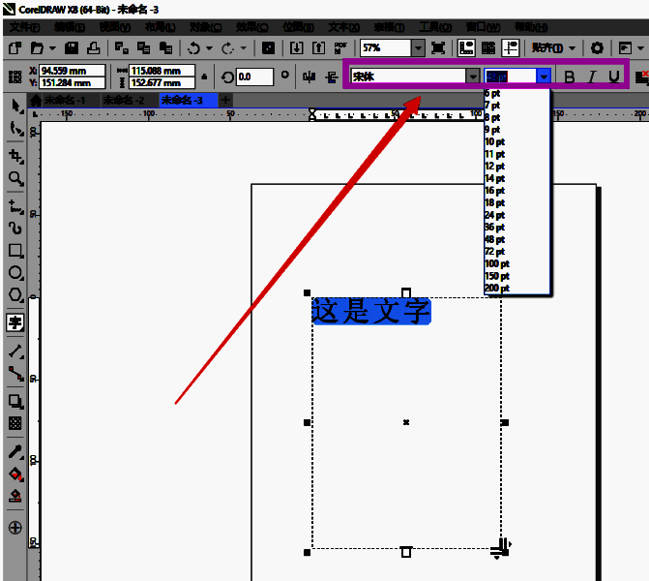Choose the Ellipse tool

coord(15,273)
